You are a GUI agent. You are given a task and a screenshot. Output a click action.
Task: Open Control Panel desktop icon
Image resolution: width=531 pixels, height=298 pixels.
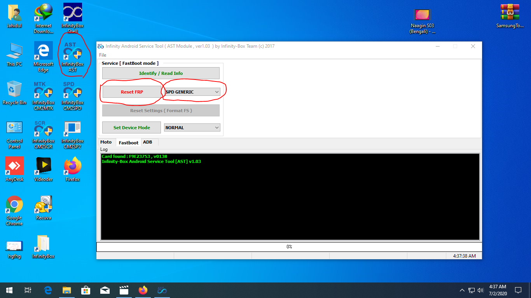click(x=14, y=134)
